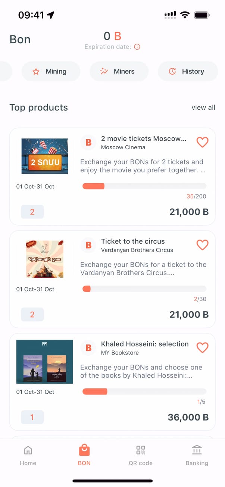Select the BON tab
Screen dimensions: 225x487
(84, 455)
